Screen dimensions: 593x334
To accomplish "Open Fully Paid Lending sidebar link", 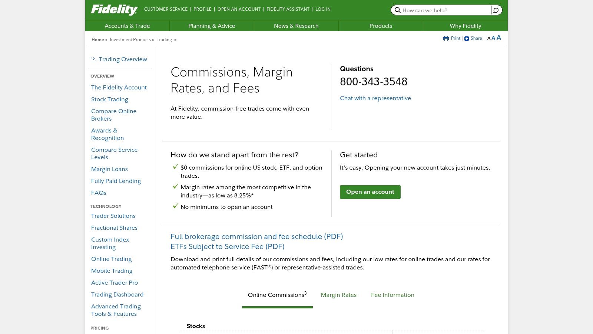I will (x=116, y=181).
